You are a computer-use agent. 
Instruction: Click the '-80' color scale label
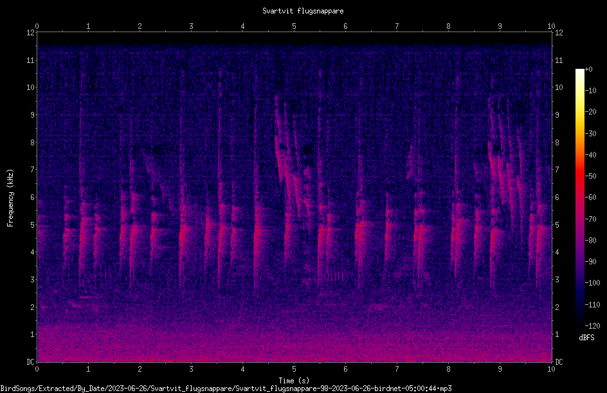pos(591,241)
